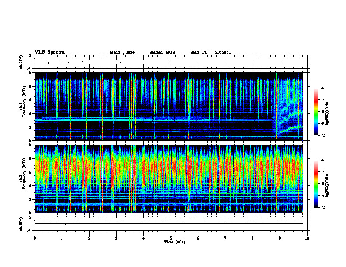This screenshot has width=346, height=267.
Task: Click the "VLF Spectra" title text
Action: 49,52
